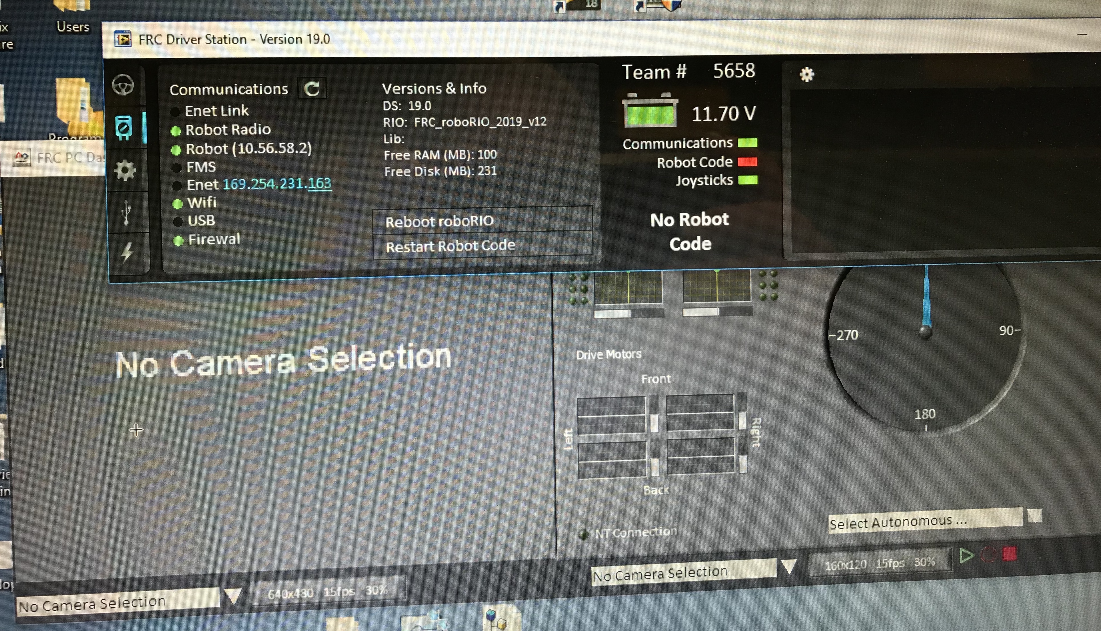Click Restart Robot Code button
The height and width of the screenshot is (631, 1101).
(483, 246)
